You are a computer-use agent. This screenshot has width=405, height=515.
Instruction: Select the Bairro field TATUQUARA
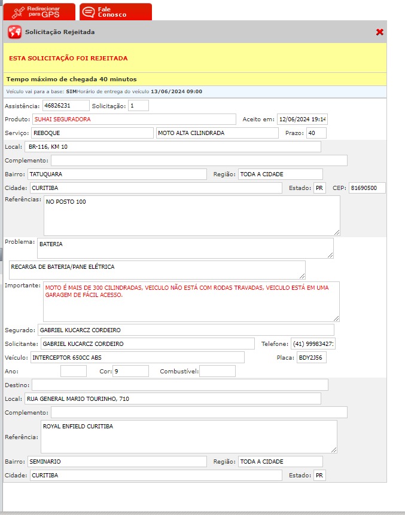tap(117, 174)
